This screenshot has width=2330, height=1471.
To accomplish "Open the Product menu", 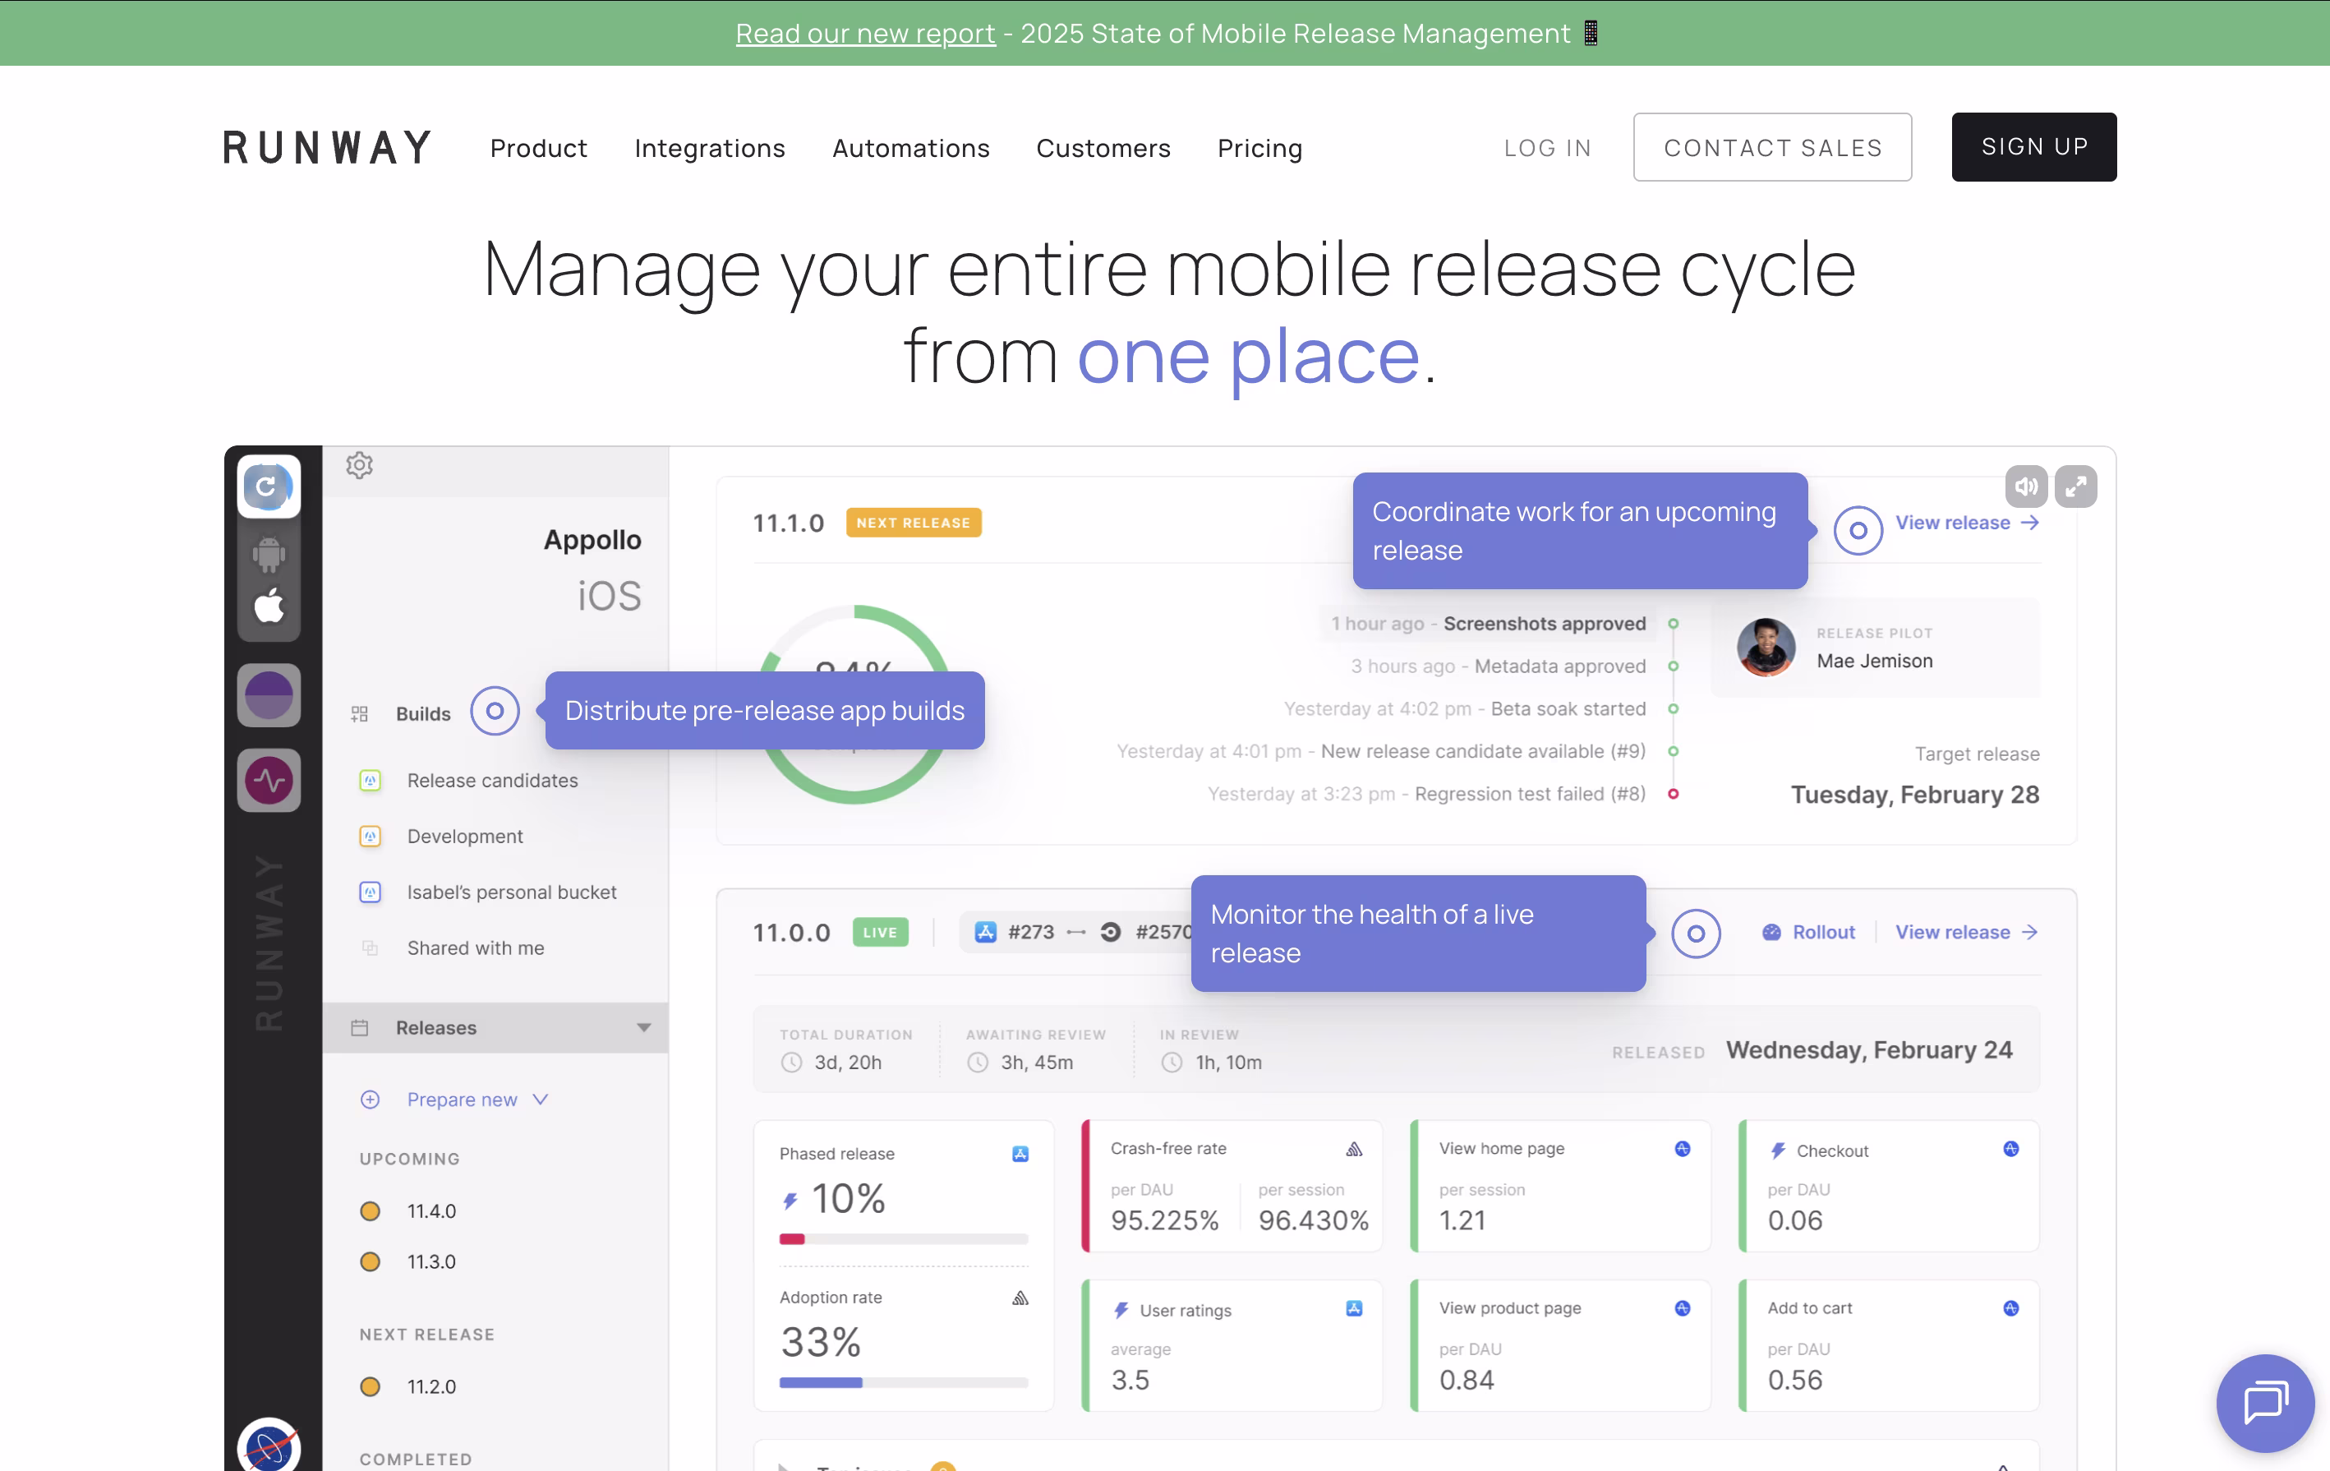I will (538, 148).
